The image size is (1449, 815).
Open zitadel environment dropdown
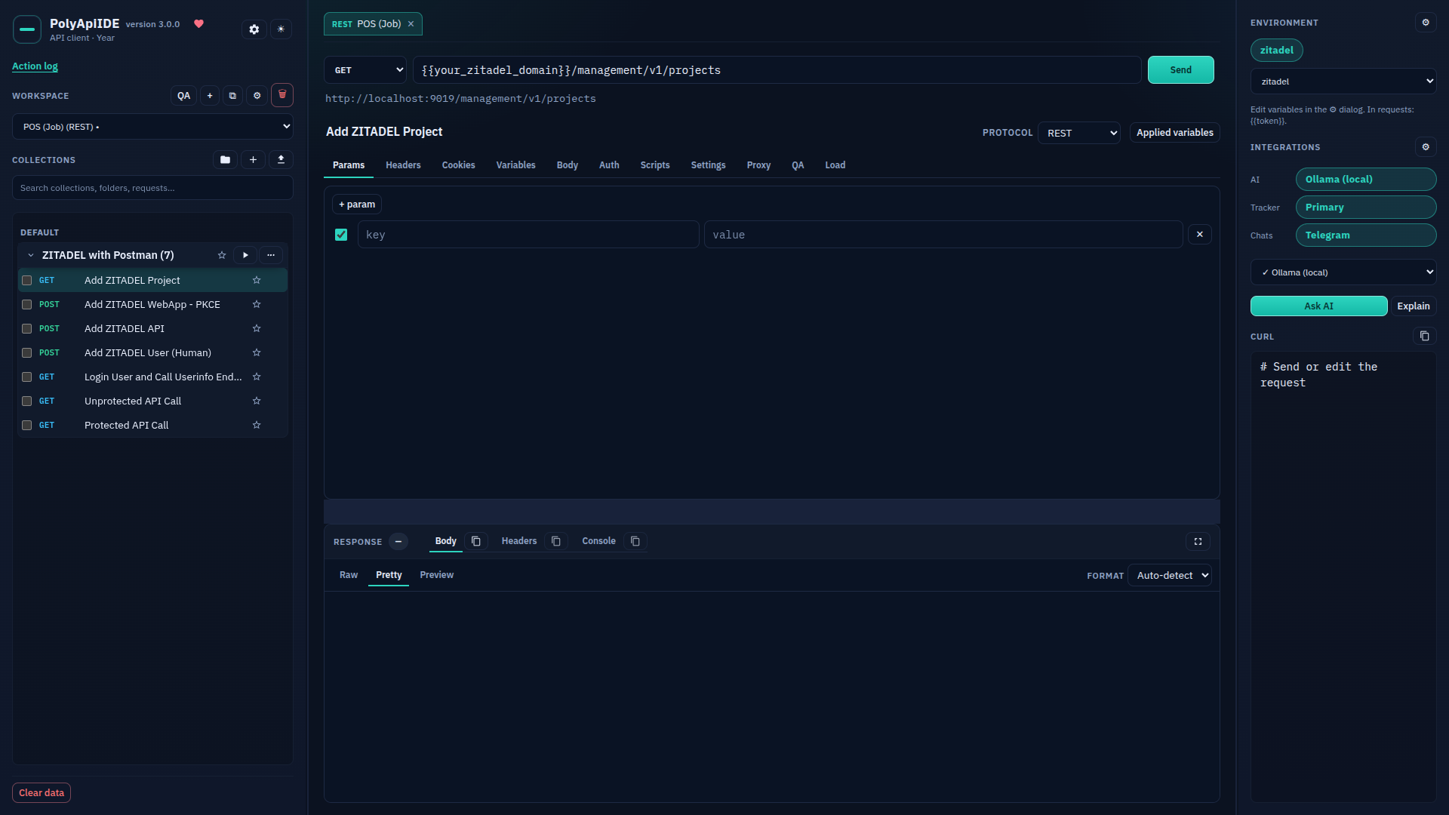[x=1343, y=81]
